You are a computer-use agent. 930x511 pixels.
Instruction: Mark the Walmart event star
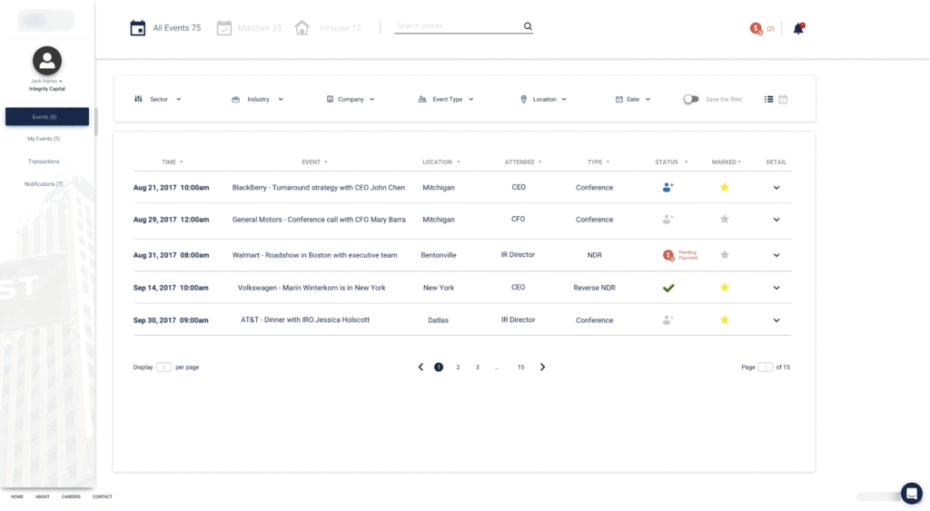click(724, 255)
